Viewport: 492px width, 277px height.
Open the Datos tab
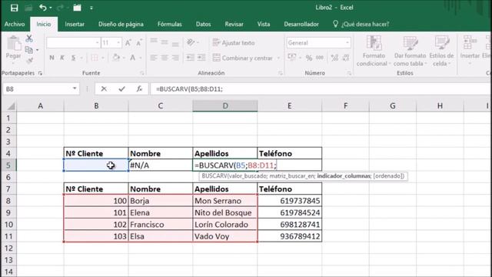[x=203, y=24]
